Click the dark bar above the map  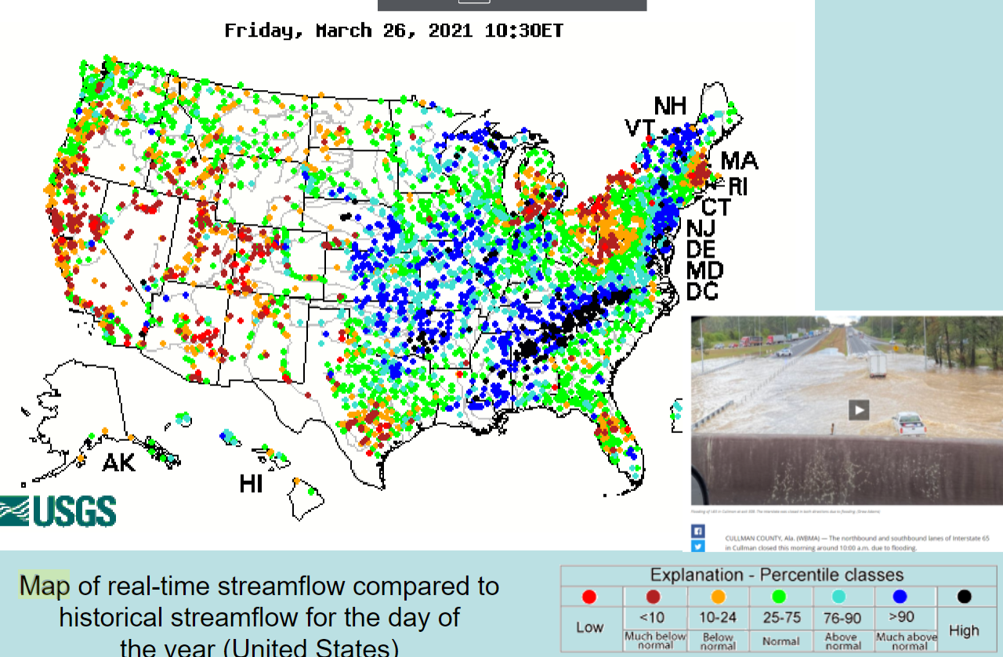click(x=512, y=5)
